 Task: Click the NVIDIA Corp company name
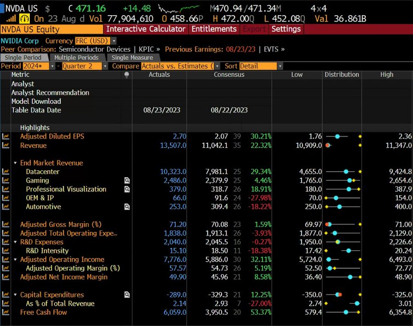20,41
